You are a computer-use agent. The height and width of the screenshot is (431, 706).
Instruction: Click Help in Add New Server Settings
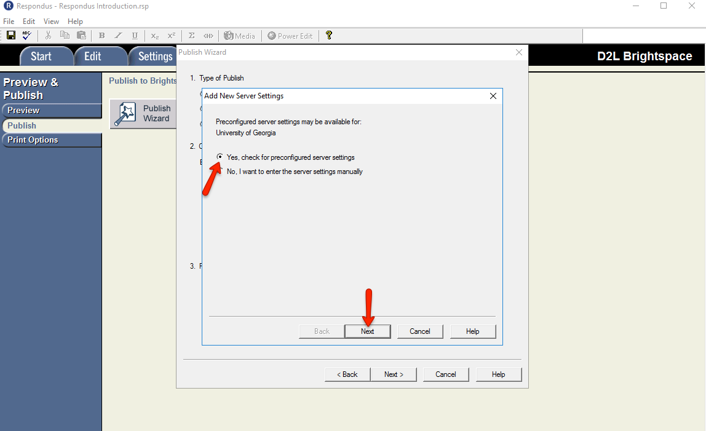pos(473,331)
